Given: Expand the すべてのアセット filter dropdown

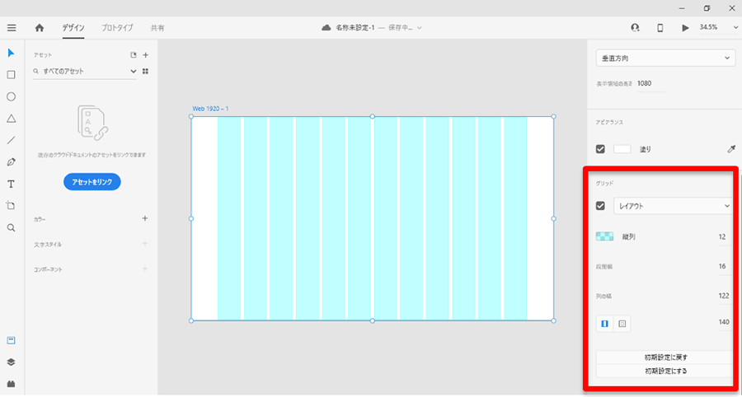Looking at the screenshot, I should pyautogui.click(x=133, y=72).
